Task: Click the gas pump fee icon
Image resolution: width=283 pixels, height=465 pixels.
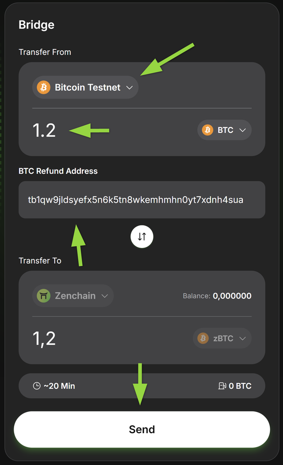Action: coord(222,386)
